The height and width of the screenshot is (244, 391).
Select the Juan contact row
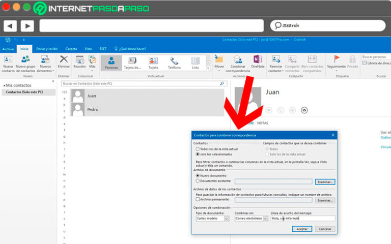click(x=147, y=96)
